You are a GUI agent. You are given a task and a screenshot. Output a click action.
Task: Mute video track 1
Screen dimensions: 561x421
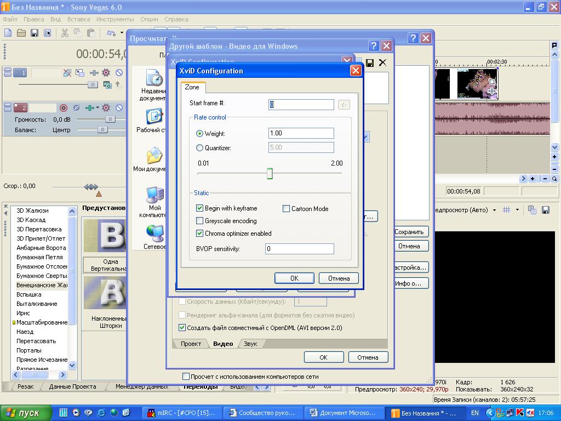click(x=119, y=73)
